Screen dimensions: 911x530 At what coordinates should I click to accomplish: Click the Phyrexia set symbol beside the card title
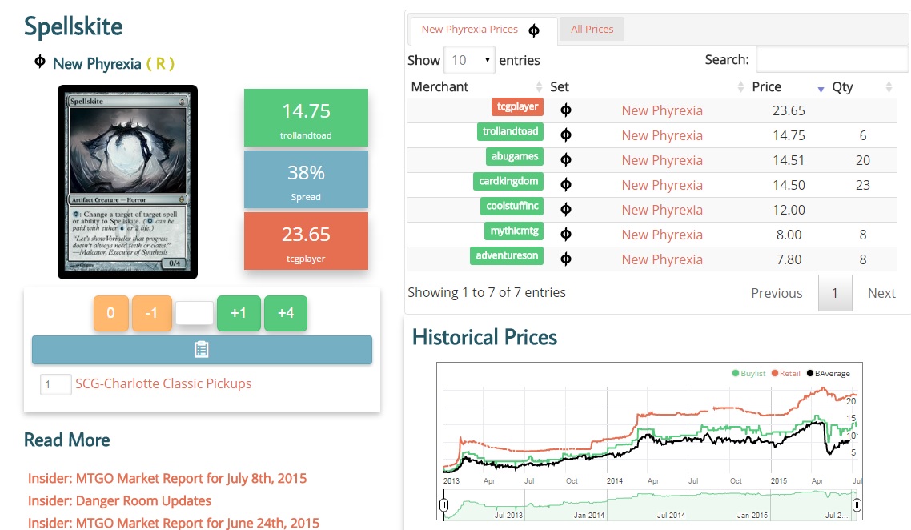[x=39, y=62]
